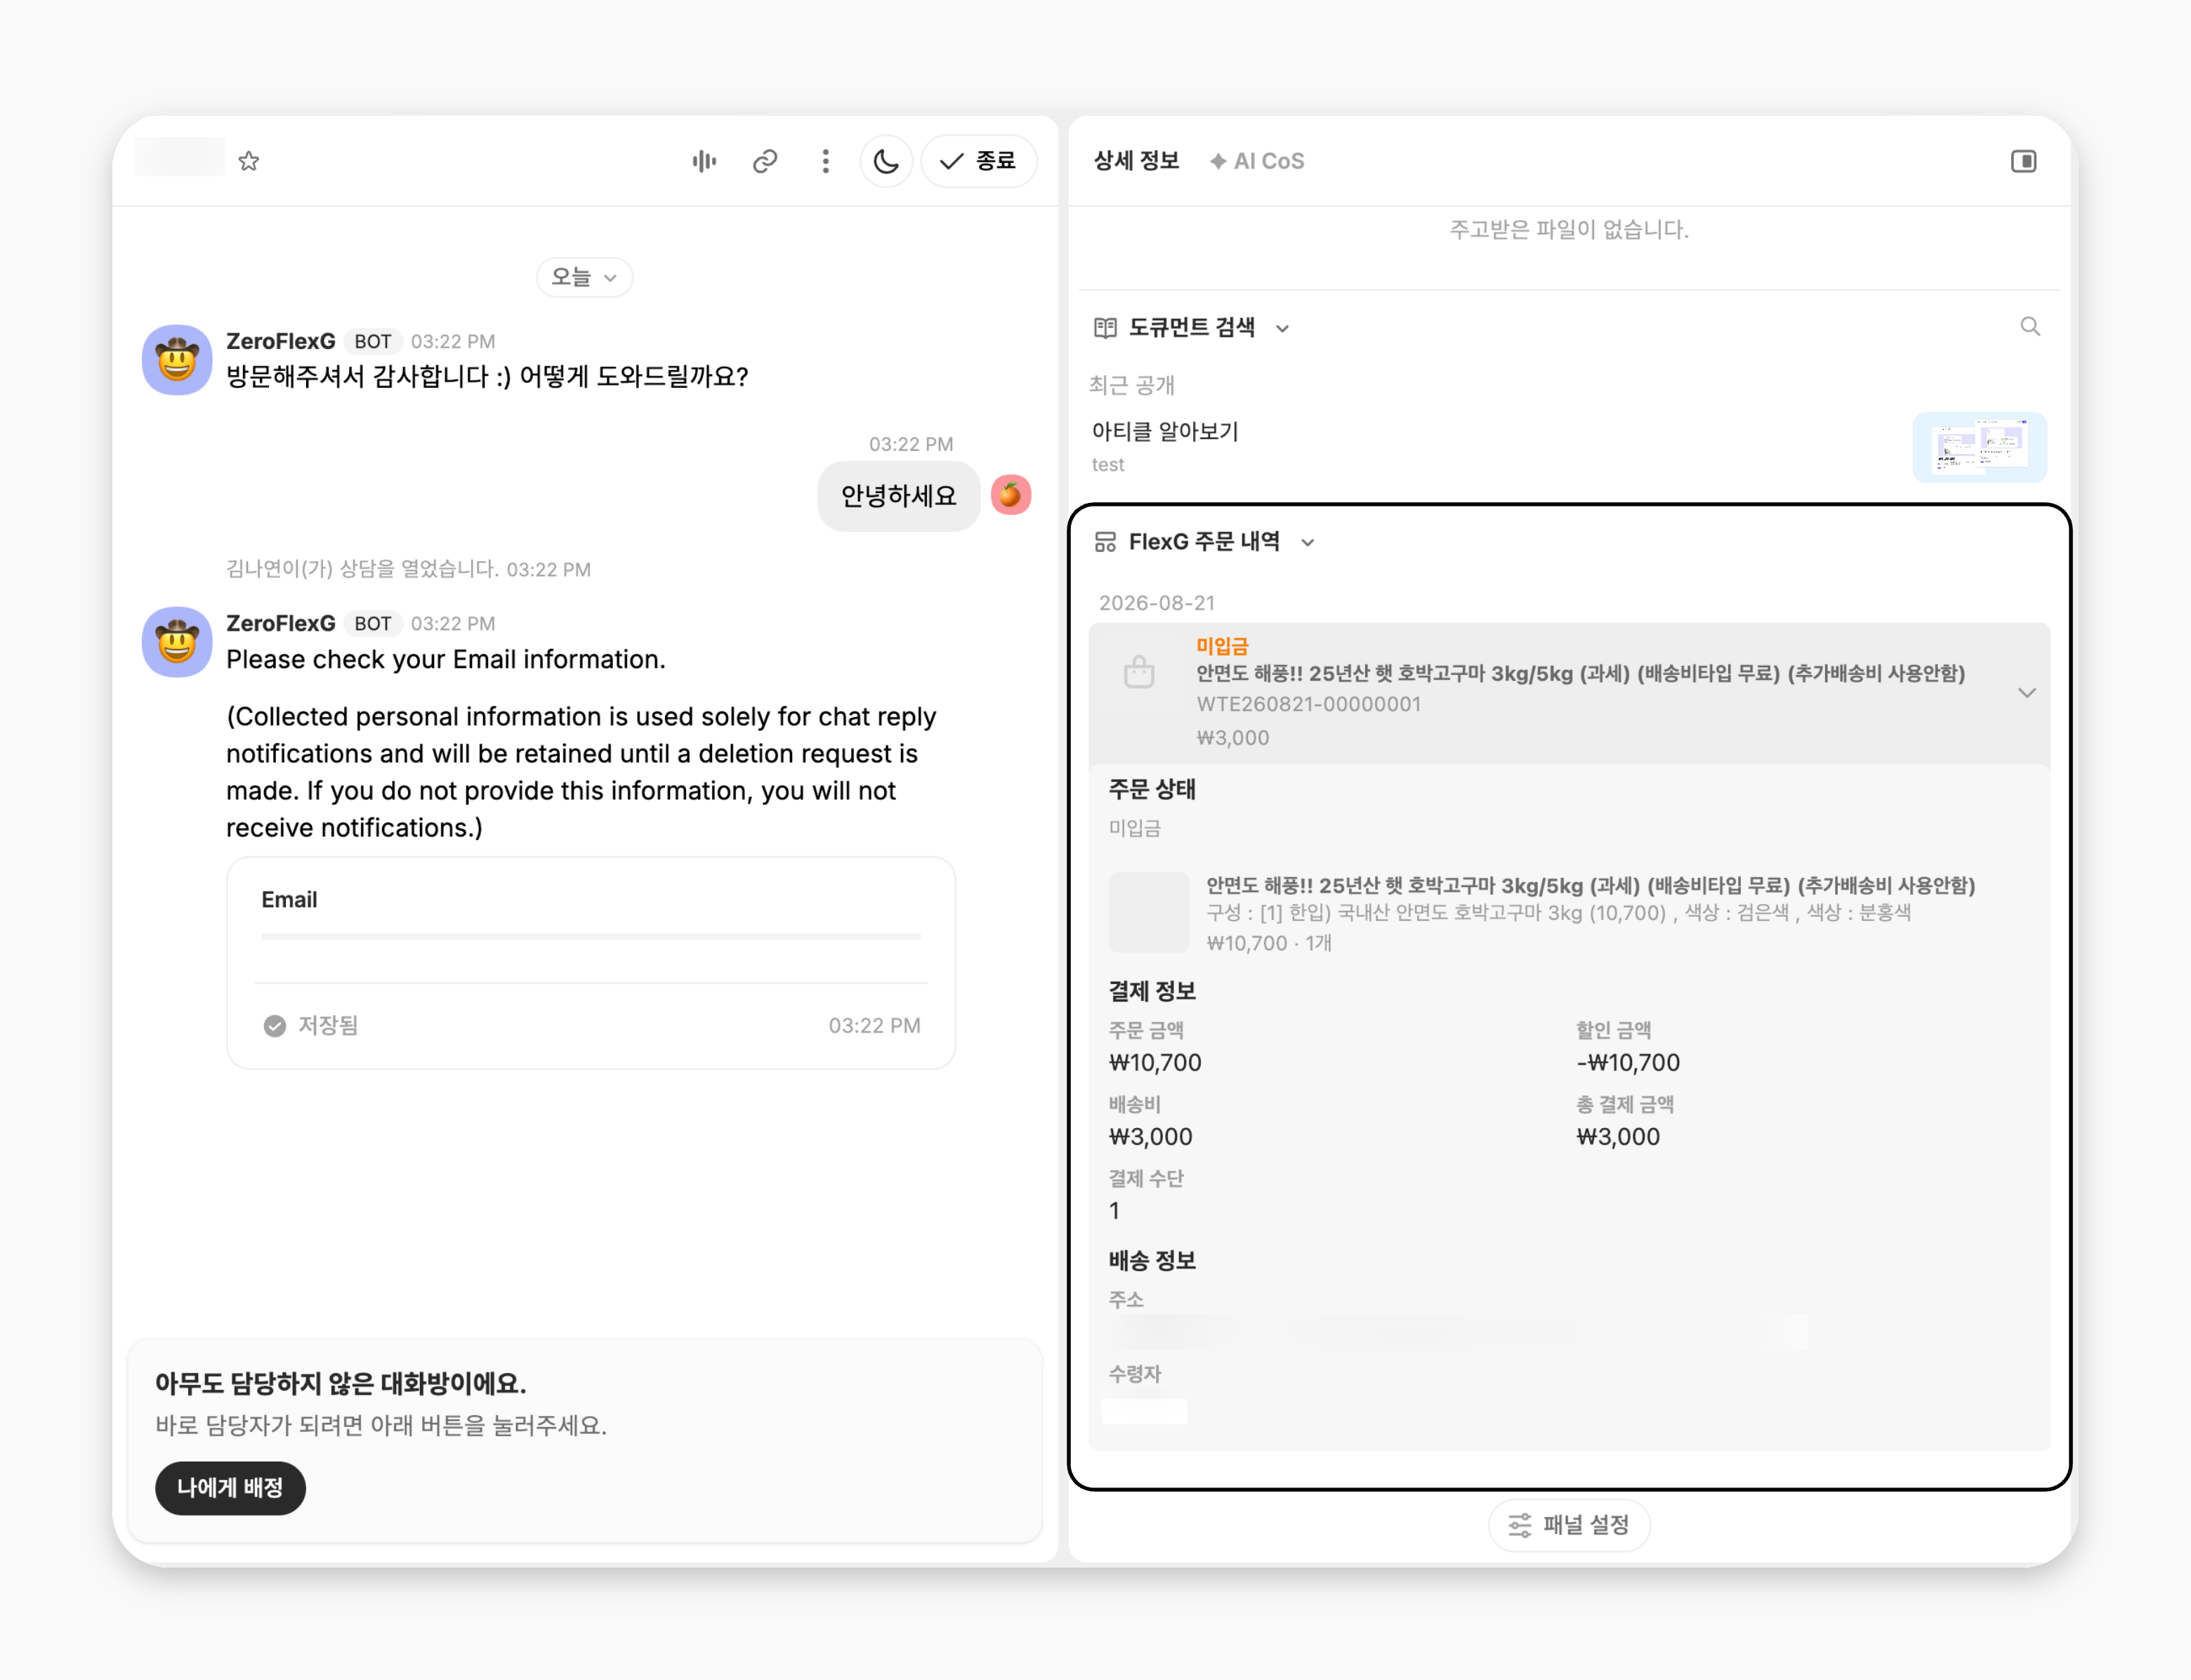The height and width of the screenshot is (1680, 2191).
Task: Open the 오늘 date dropdown
Action: [x=584, y=277]
